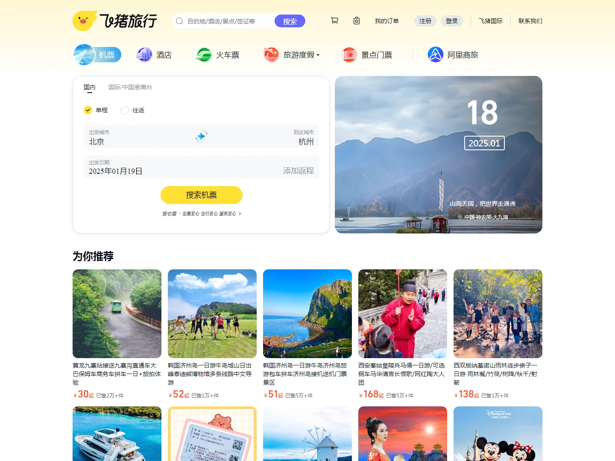Open the windmill thumbnail
The height and width of the screenshot is (461, 615).
(307, 434)
